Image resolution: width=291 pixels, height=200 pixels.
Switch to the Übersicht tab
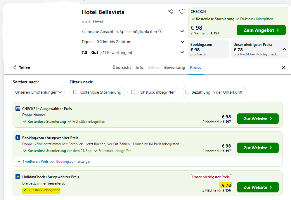(122, 67)
